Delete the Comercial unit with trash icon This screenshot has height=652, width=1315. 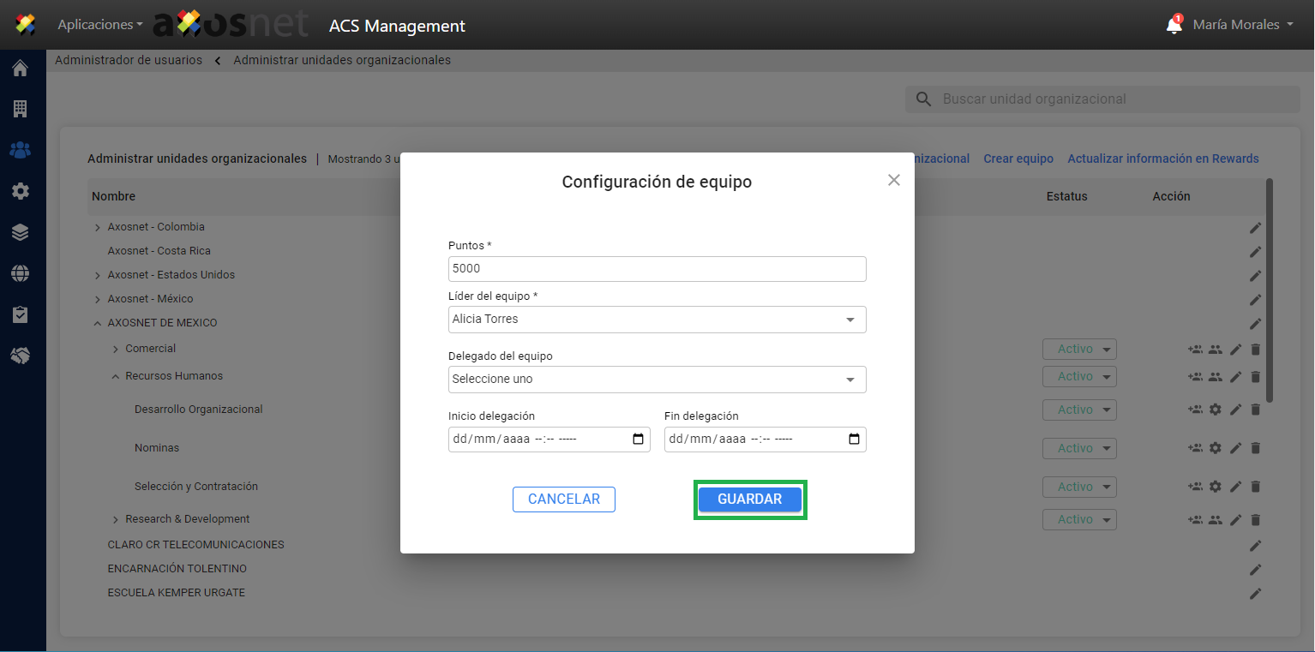(1256, 350)
